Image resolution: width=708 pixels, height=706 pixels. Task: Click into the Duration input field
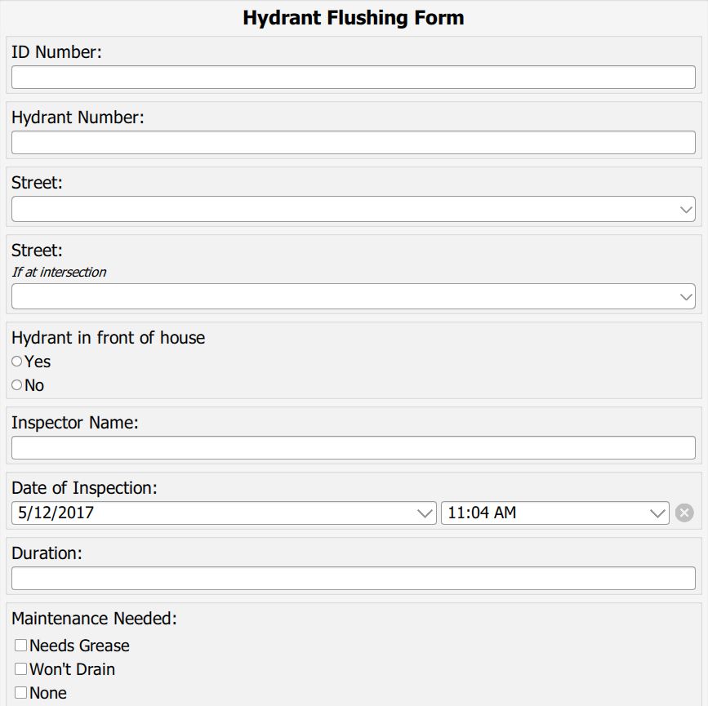tap(353, 579)
